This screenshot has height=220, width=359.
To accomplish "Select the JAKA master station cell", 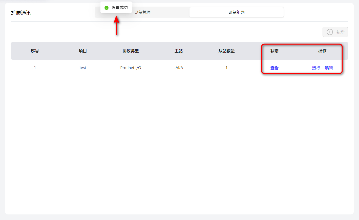I will coord(179,68).
